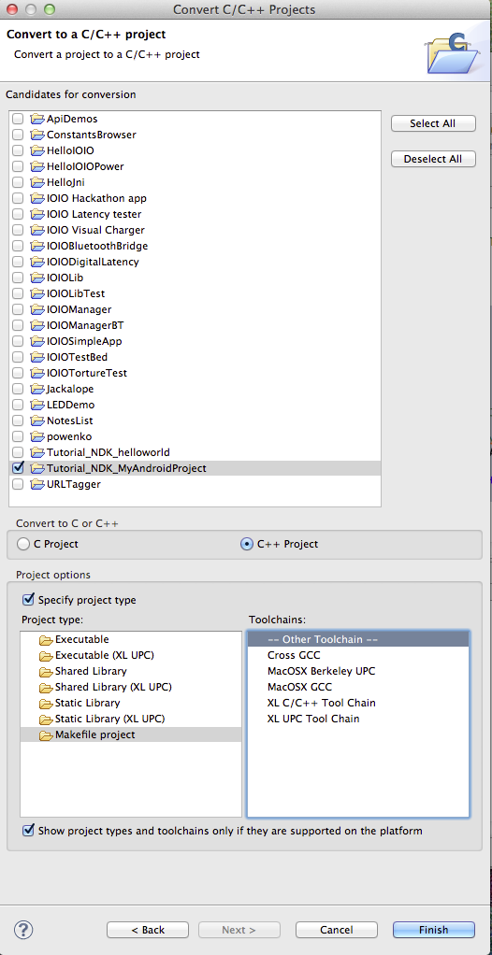Image resolution: width=492 pixels, height=955 pixels.
Task: Click the Select All button
Action: [x=433, y=123]
